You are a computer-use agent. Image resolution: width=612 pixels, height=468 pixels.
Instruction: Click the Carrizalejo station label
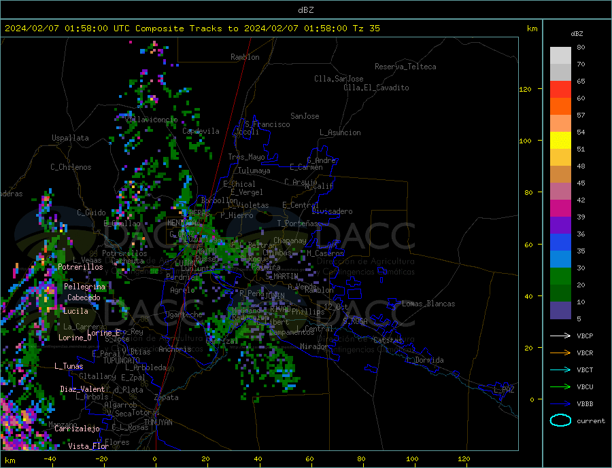(77, 429)
